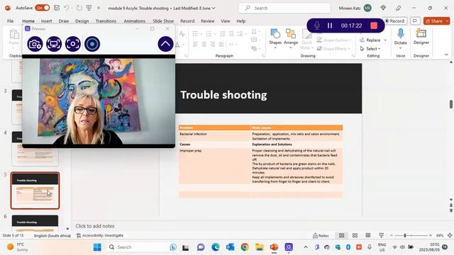This screenshot has height=255, width=454.
Task: Click the vertical scrollbar thumb beside the slide
Action: 451,104
